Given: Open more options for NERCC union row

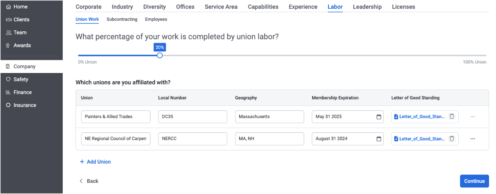Looking at the screenshot, I should pos(473,139).
